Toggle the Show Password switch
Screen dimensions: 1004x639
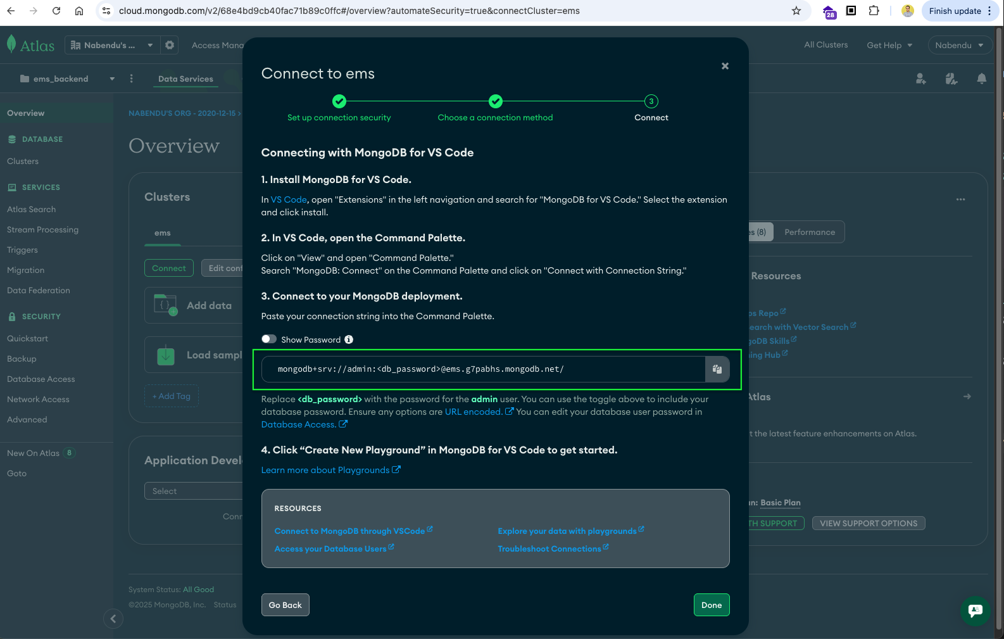[x=269, y=339]
